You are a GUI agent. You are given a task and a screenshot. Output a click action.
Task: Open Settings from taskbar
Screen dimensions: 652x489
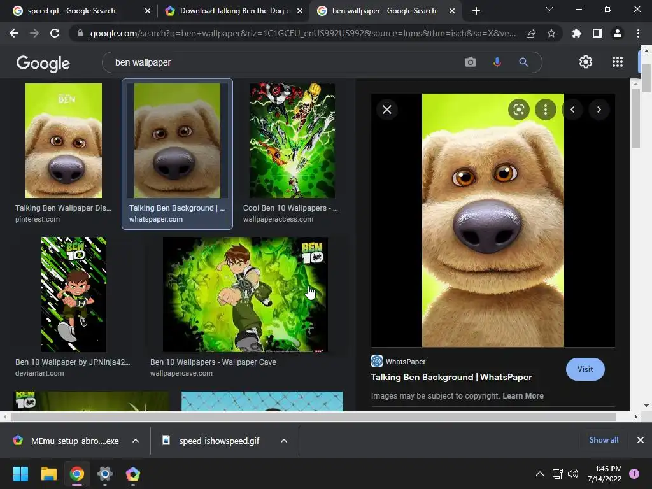pos(105,474)
